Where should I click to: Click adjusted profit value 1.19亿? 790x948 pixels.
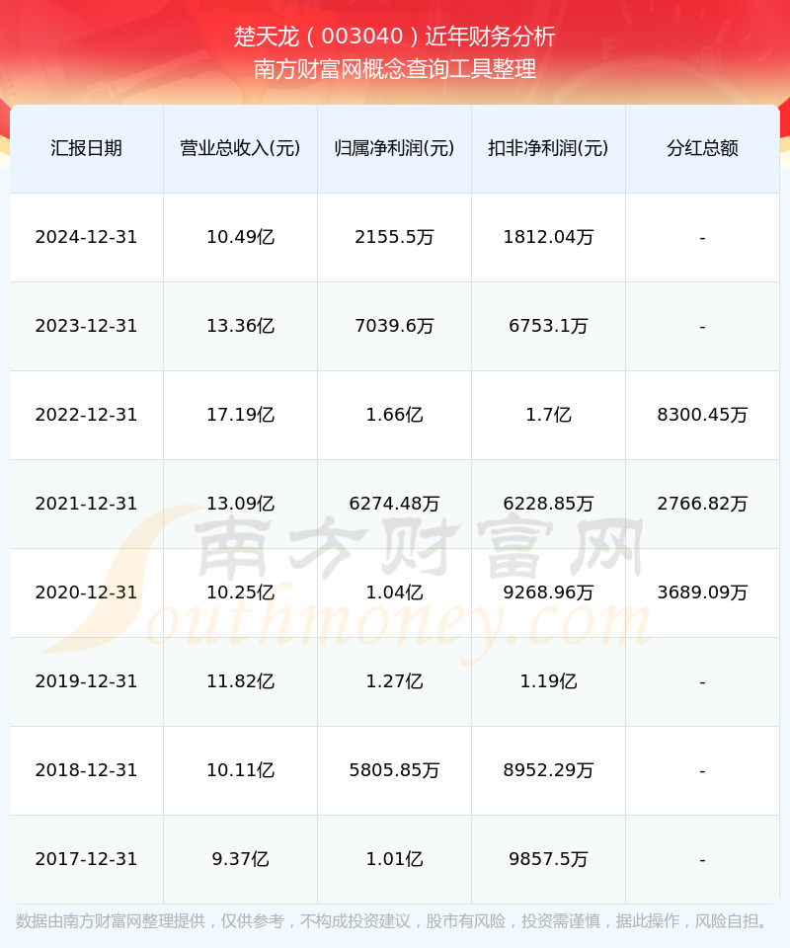548,681
